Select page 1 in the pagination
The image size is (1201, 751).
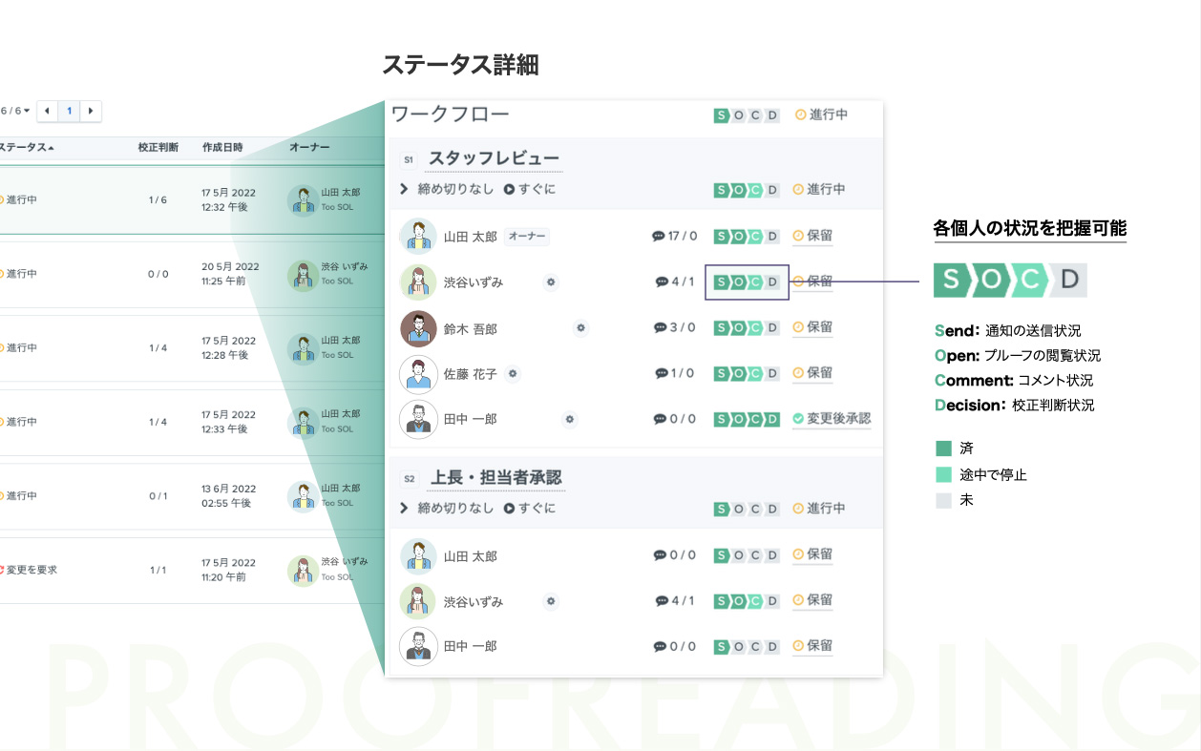(70, 112)
